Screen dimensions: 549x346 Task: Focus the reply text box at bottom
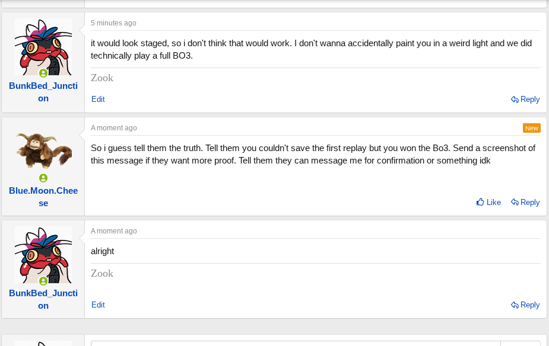(295, 343)
